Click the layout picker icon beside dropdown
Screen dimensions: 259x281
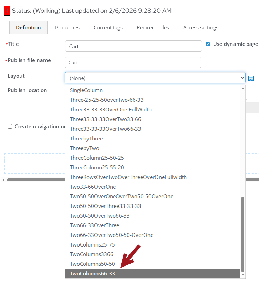coord(251,79)
